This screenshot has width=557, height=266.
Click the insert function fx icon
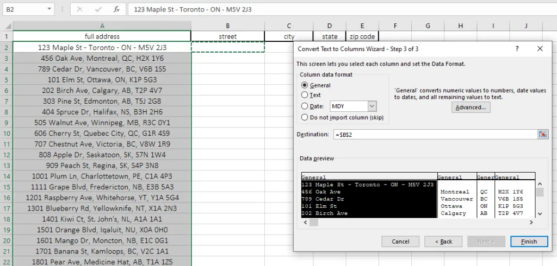pyautogui.click(x=116, y=10)
